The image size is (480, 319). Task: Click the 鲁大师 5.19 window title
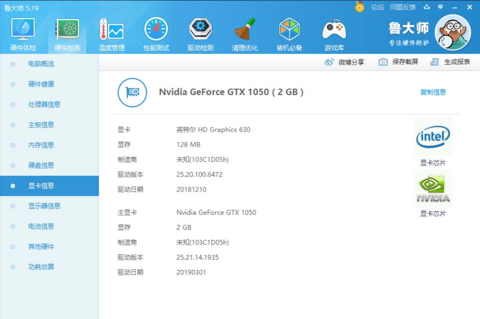(x=21, y=8)
